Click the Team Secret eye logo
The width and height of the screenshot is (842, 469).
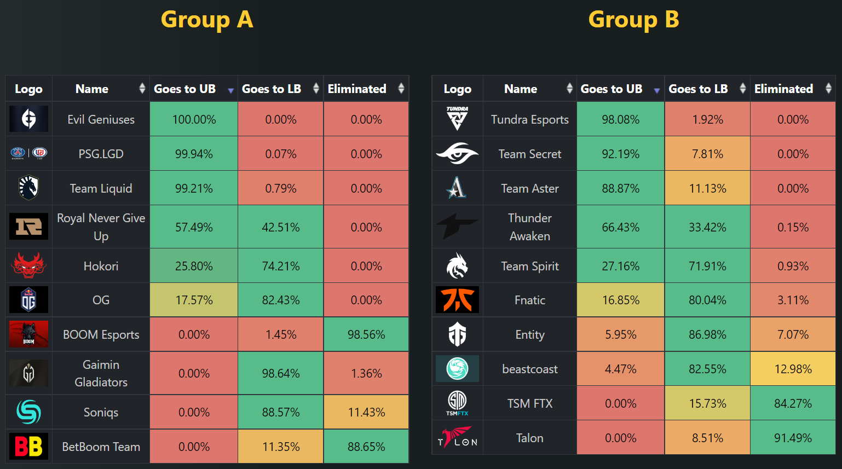tap(457, 154)
